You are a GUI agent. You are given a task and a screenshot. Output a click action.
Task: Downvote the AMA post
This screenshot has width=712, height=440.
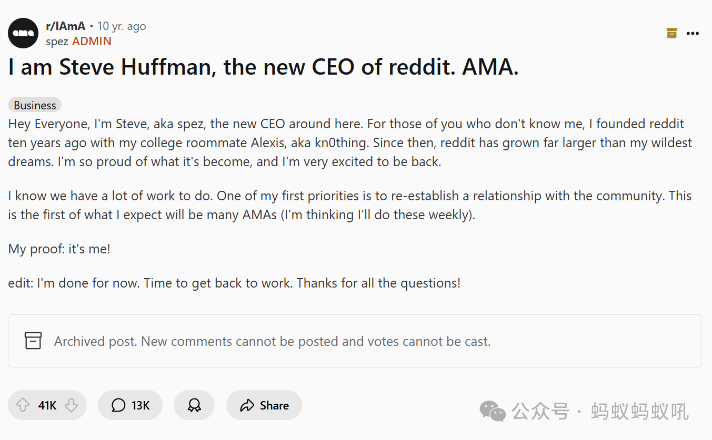[x=71, y=405]
